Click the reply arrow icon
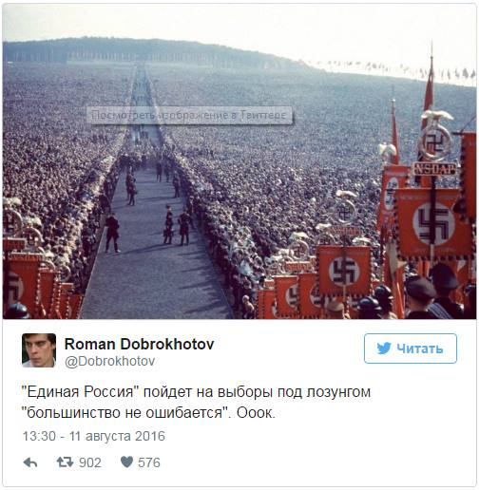This screenshot has height=490, width=479. (30, 462)
